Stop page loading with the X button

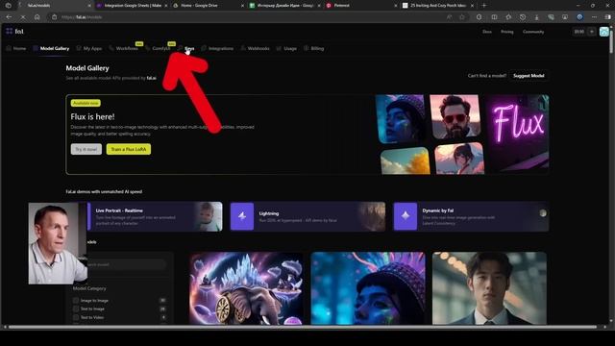[x=23, y=17]
